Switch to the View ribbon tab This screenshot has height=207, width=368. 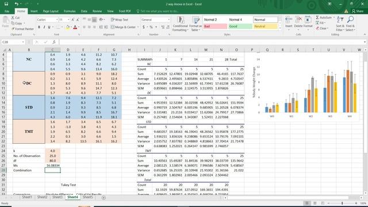[x=110, y=11]
